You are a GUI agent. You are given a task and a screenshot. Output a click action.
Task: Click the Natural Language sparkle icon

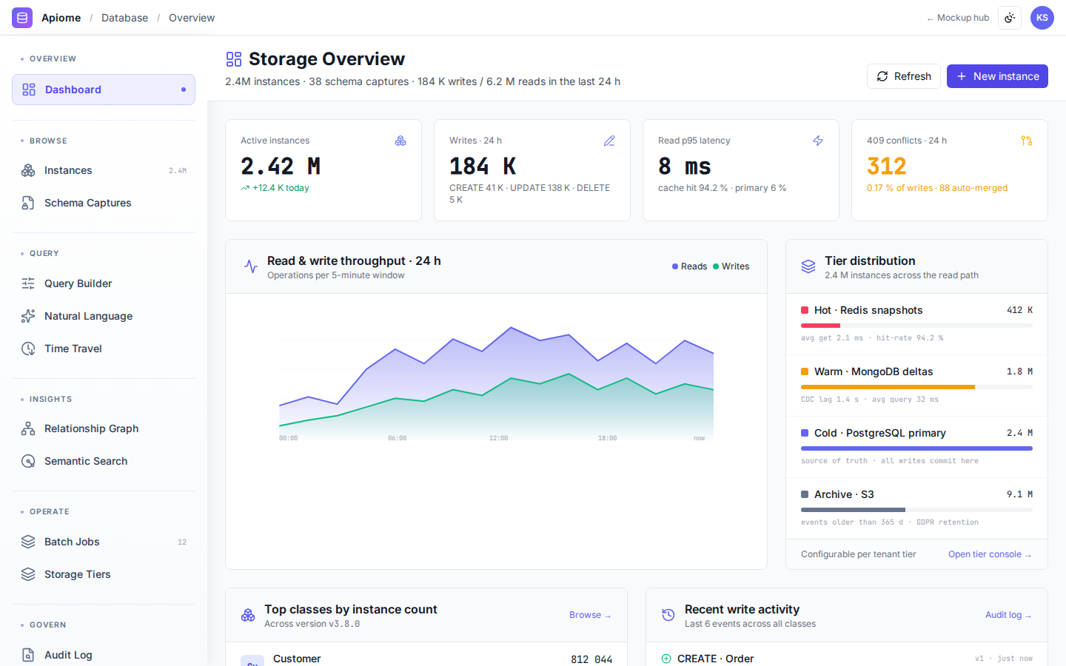[28, 316]
